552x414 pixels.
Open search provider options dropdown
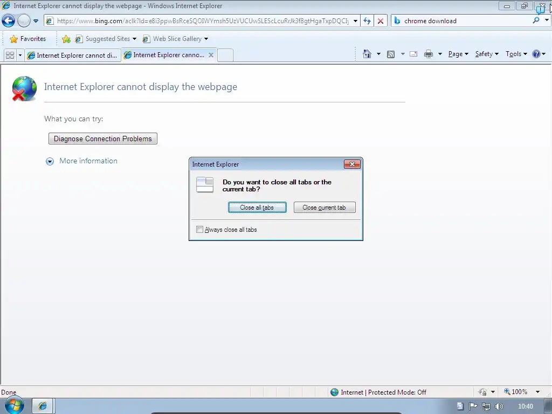point(547,20)
